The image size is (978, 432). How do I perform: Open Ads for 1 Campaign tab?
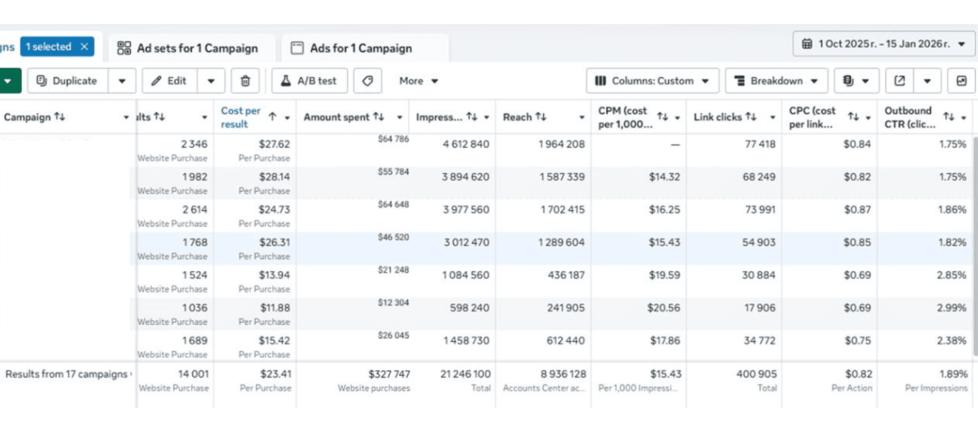(x=352, y=48)
